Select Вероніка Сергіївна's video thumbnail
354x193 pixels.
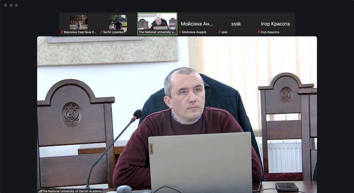79,22
